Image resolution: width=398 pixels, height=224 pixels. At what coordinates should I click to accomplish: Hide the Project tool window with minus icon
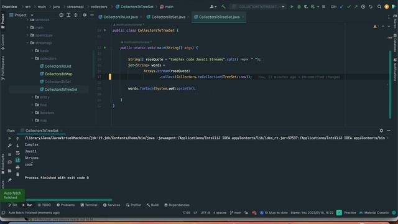coord(92,15)
